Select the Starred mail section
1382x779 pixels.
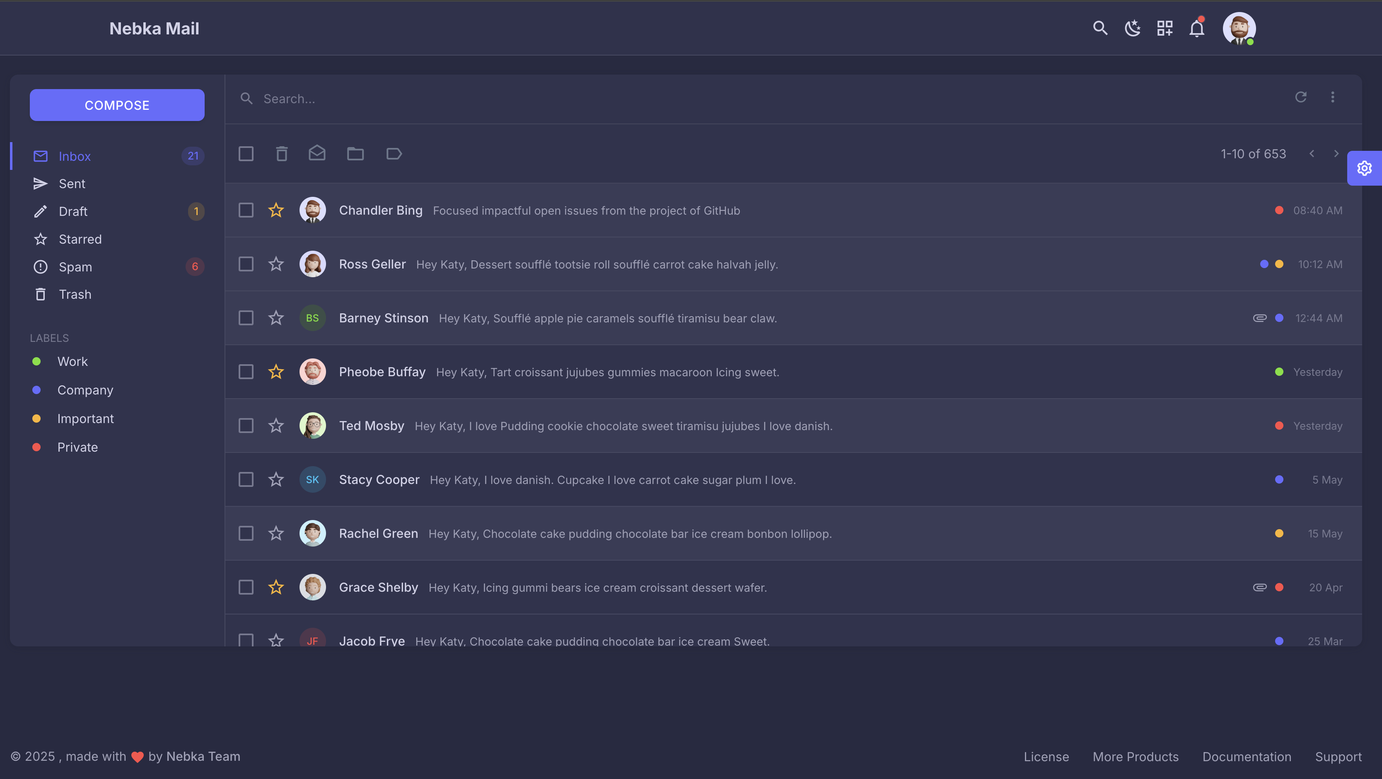(80, 239)
